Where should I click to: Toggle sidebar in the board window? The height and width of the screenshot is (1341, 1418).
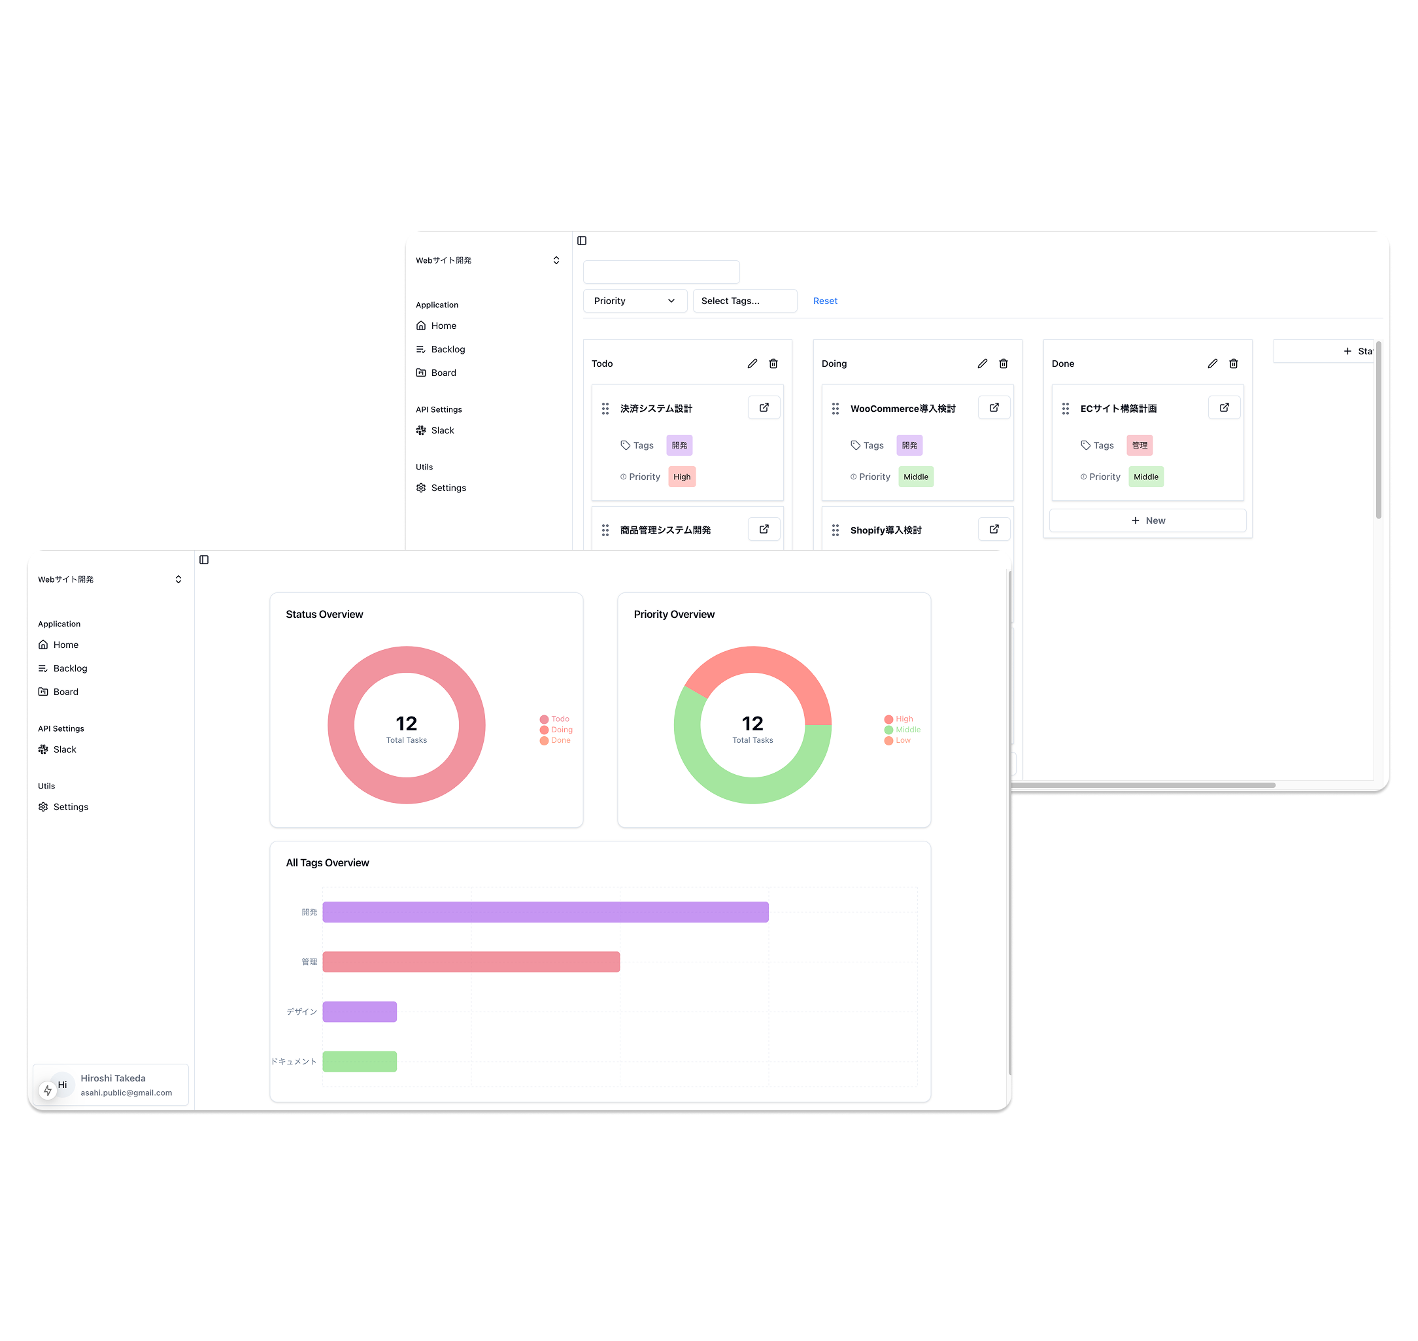[582, 241]
